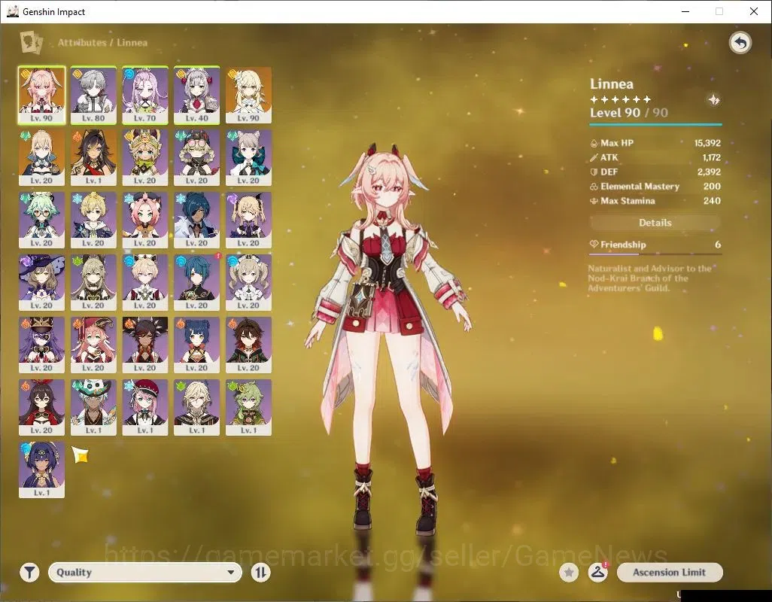Close the Genshin Impact window

[754, 11]
